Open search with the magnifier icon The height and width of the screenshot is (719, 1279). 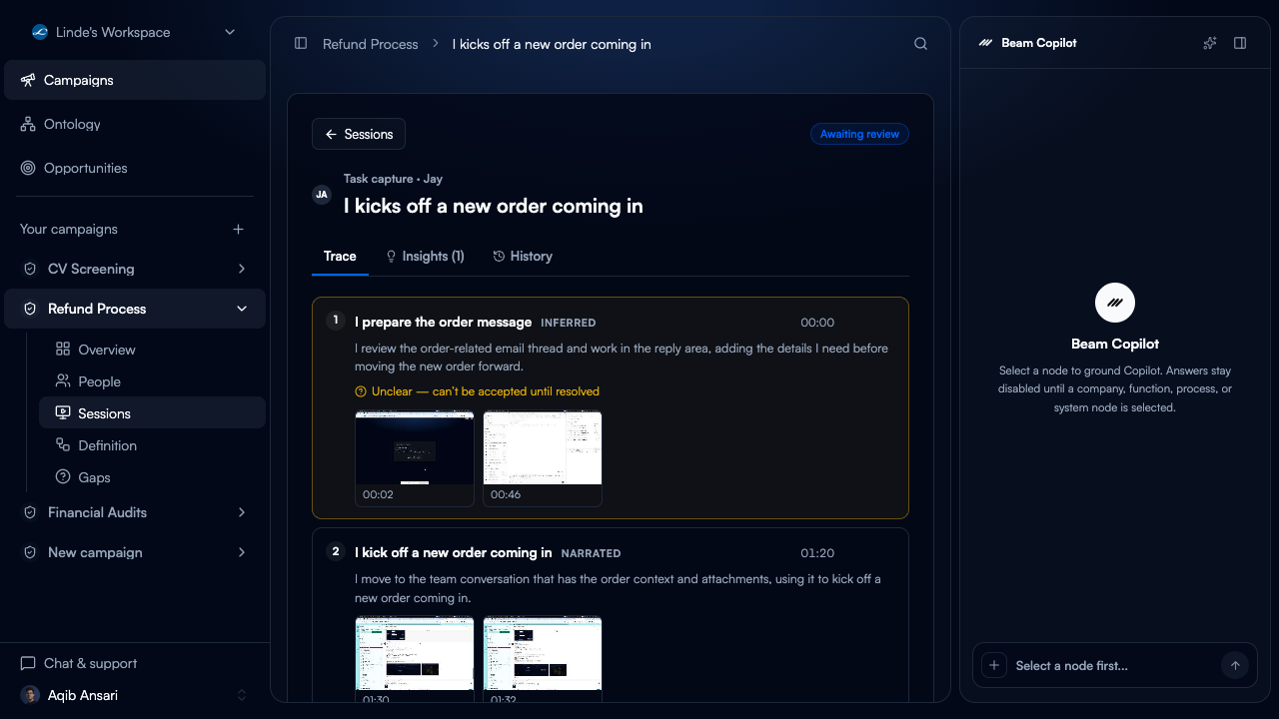[x=921, y=44]
